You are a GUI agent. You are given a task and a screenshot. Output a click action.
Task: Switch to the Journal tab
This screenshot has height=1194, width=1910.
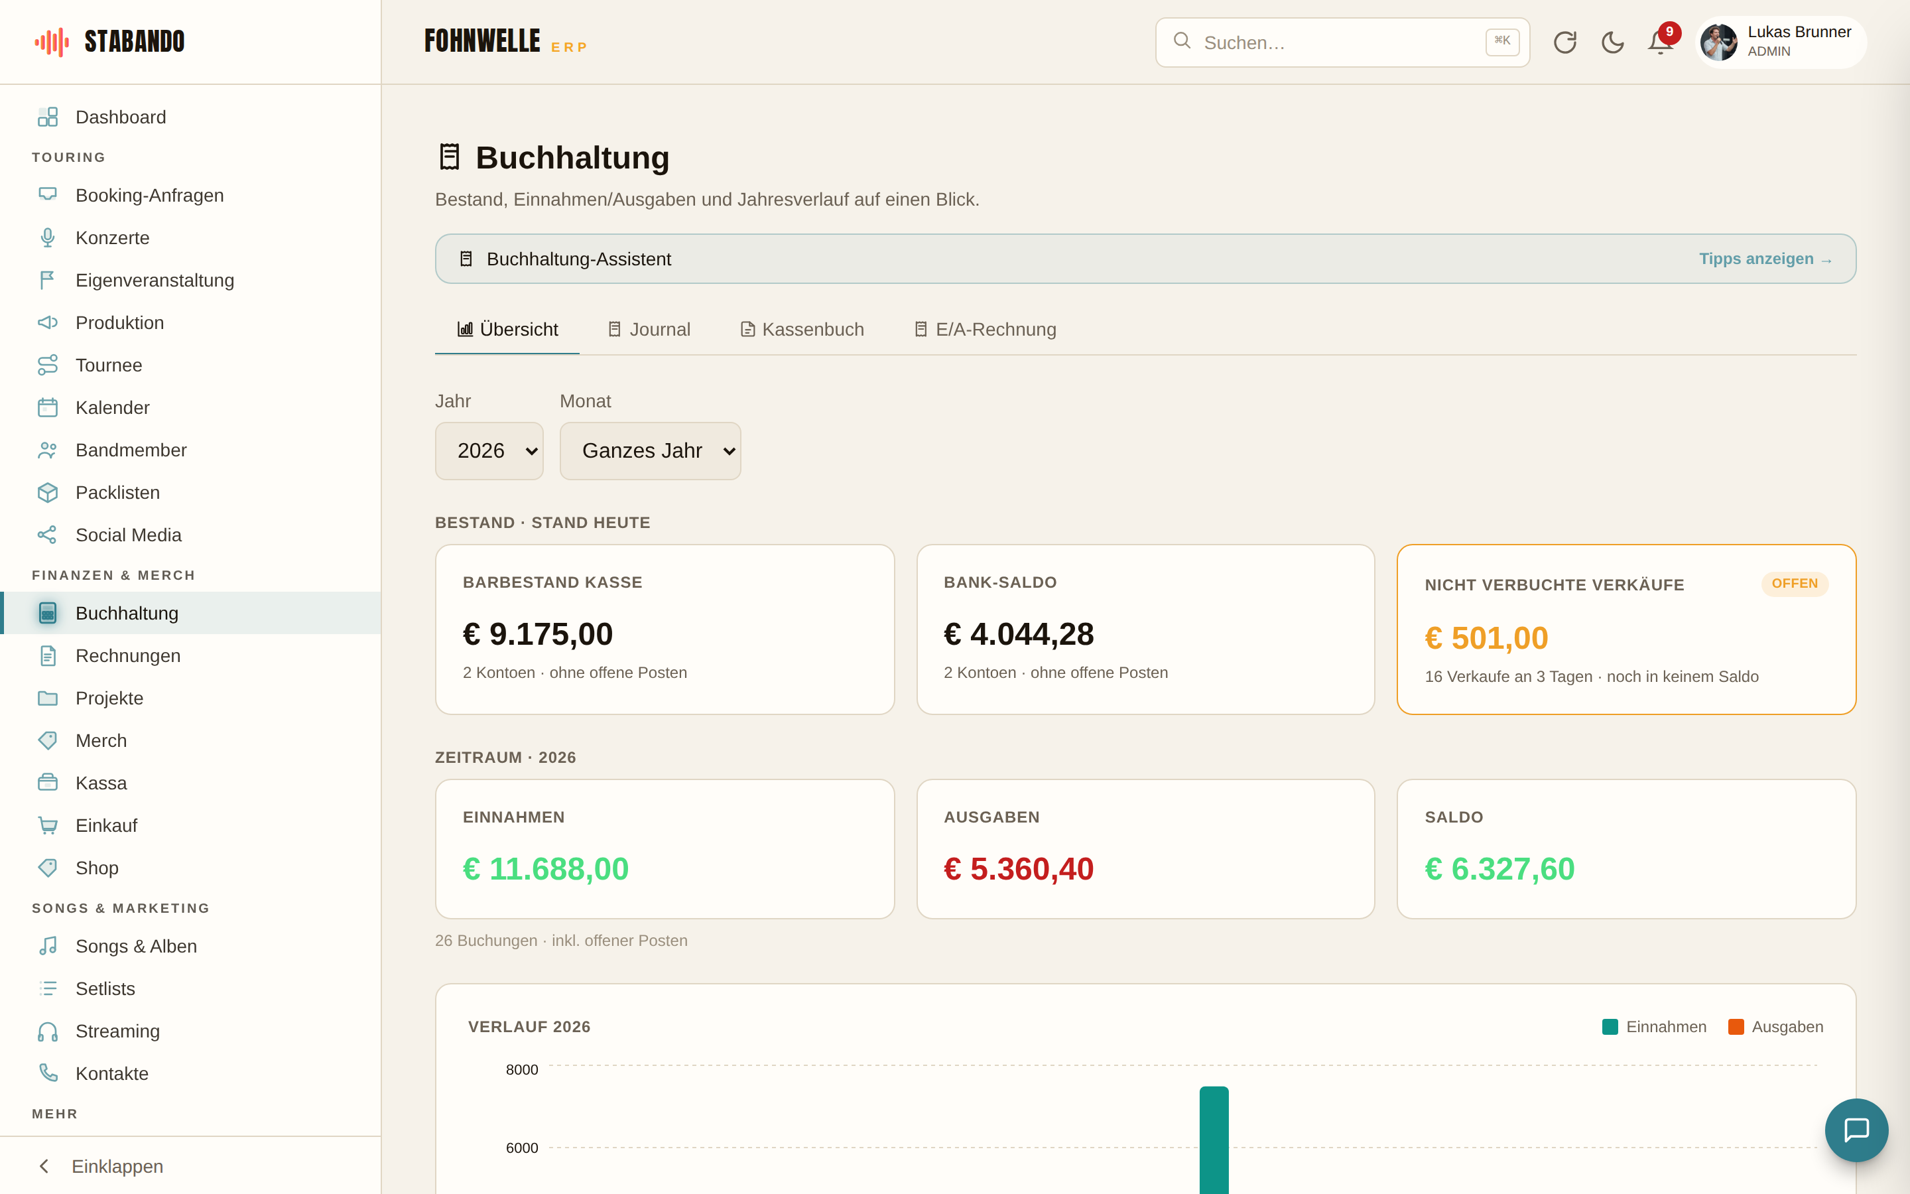click(649, 329)
